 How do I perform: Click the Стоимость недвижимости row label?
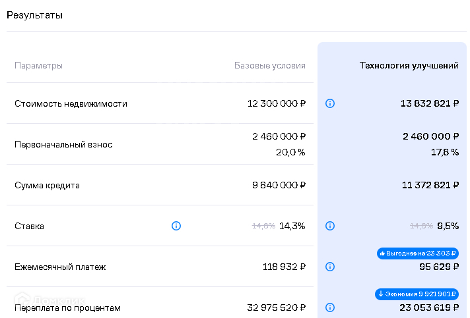pos(71,103)
